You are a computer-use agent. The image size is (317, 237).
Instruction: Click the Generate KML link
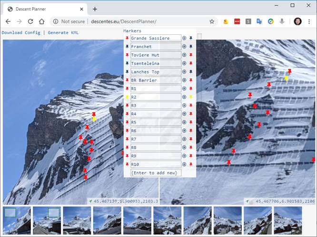pyautogui.click(x=63, y=32)
